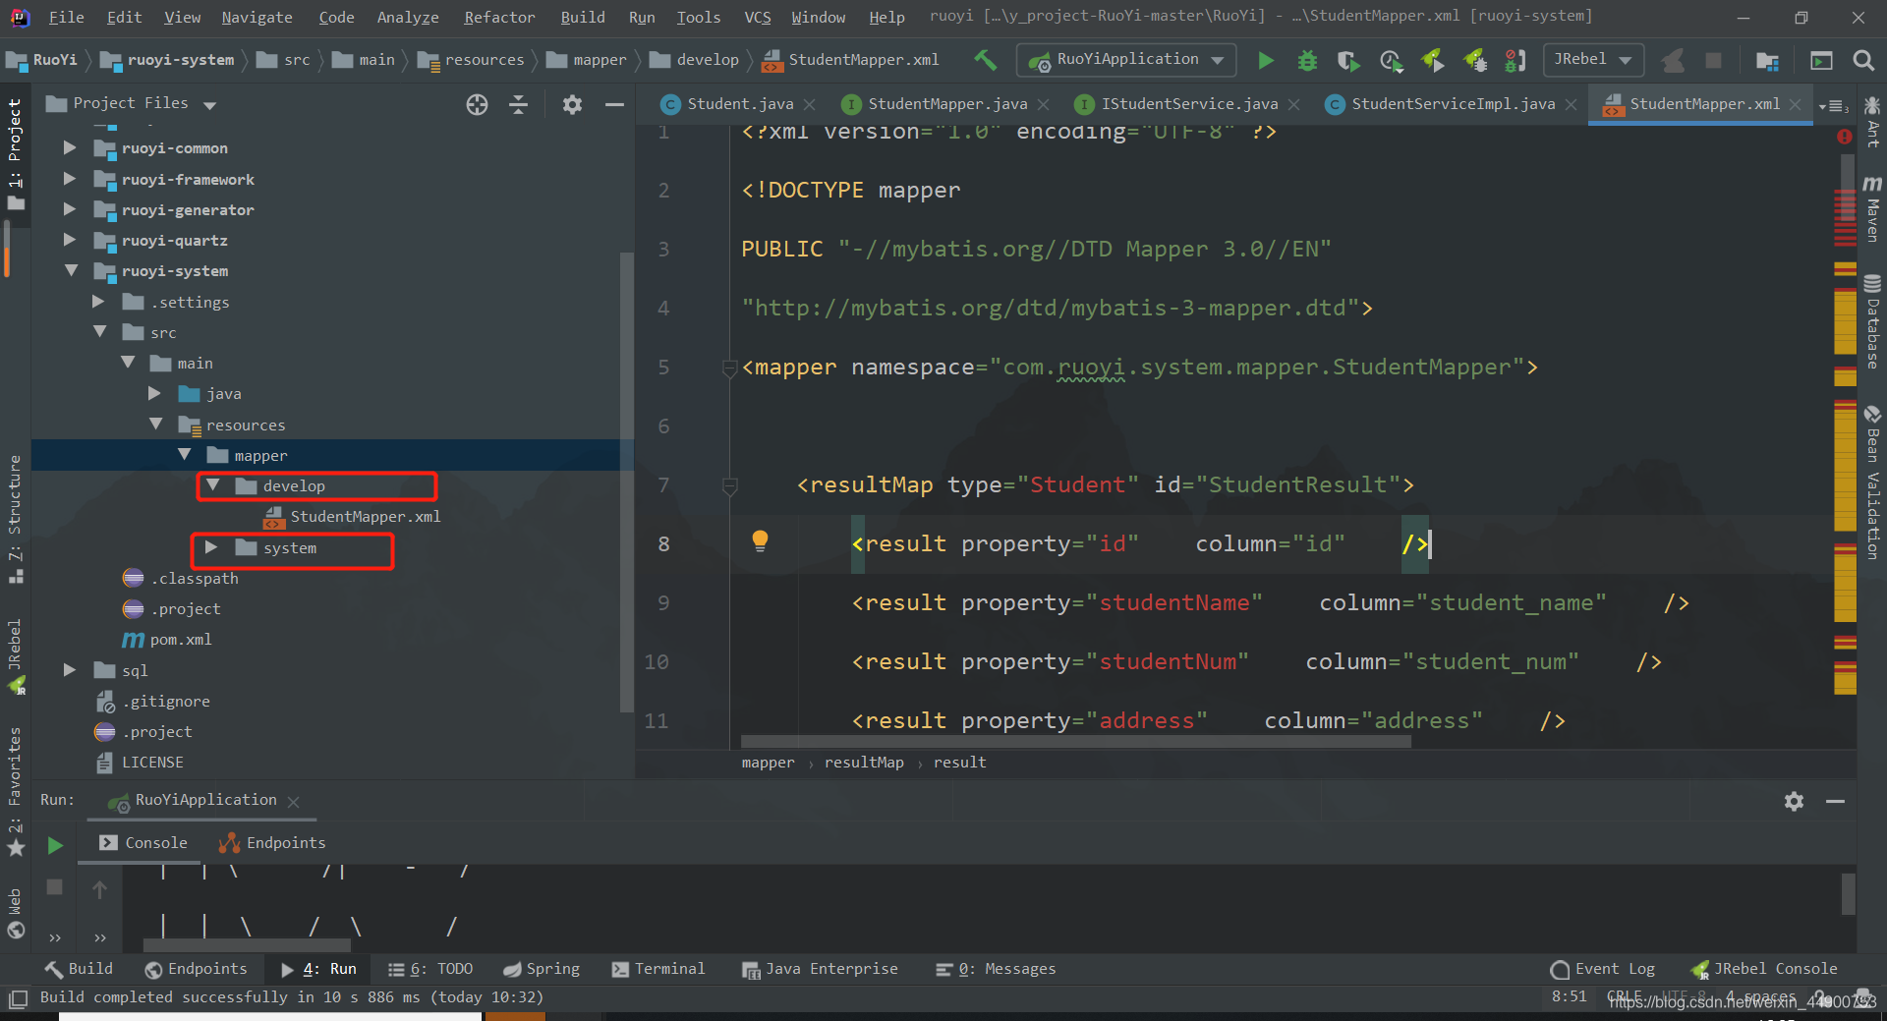This screenshot has width=1887, height=1021.
Task: Open the Maven tool window
Action: point(1872,208)
